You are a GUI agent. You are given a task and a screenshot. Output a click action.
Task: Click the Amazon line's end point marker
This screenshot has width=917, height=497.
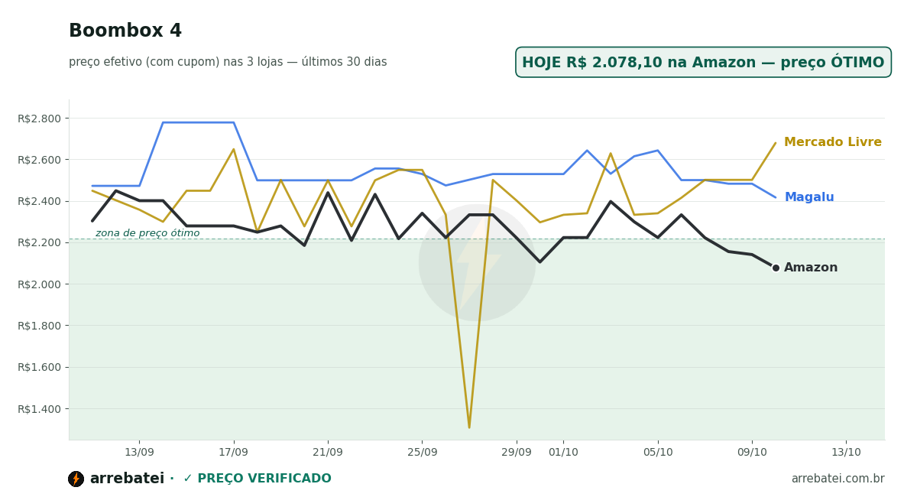[x=776, y=268]
